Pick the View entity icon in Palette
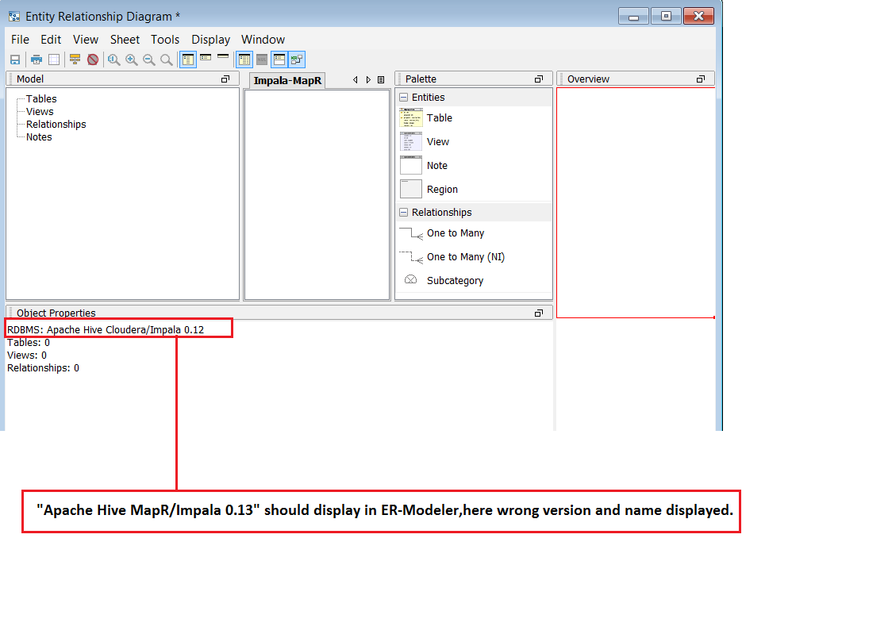This screenshot has height=638, width=892. 411,141
